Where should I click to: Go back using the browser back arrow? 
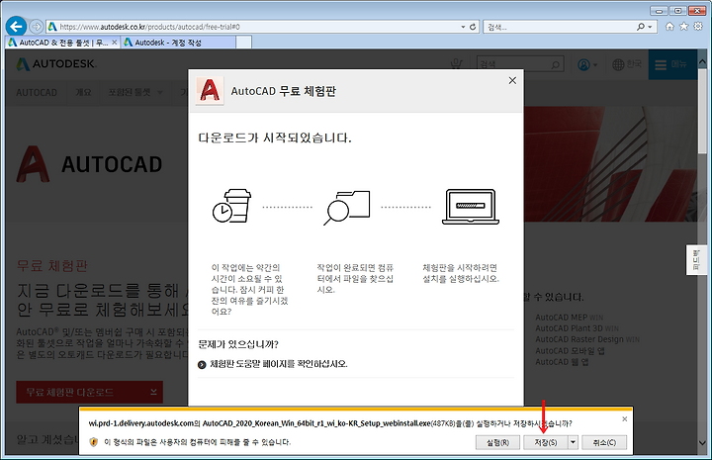coord(17,27)
